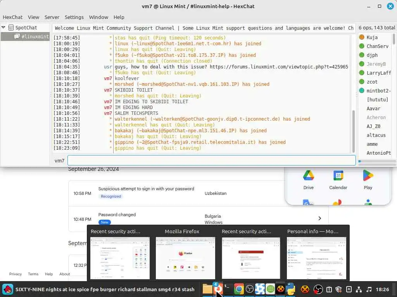This screenshot has height=297, width=397.
Task: Select the Personal info window thumbnail
Action: pos(316,258)
